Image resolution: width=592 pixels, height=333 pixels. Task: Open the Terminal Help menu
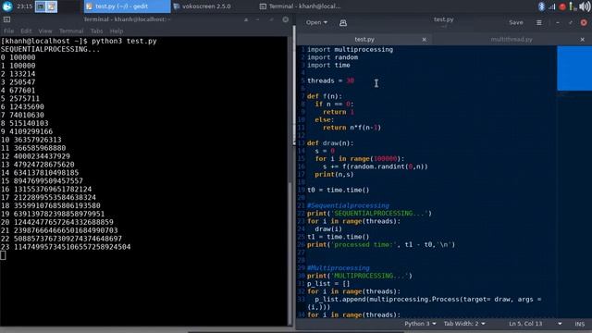[x=117, y=31]
